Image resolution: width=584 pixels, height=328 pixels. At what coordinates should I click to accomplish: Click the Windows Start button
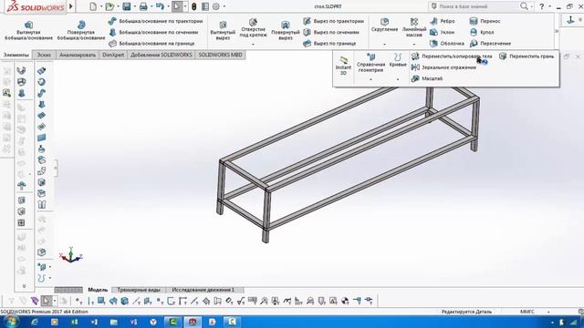[11, 322]
